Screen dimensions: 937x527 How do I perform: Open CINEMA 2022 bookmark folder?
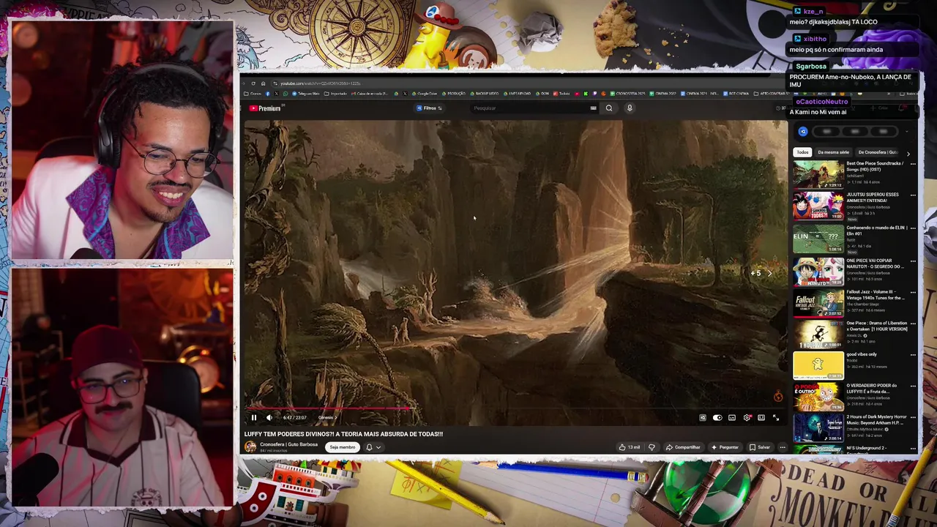tap(662, 94)
